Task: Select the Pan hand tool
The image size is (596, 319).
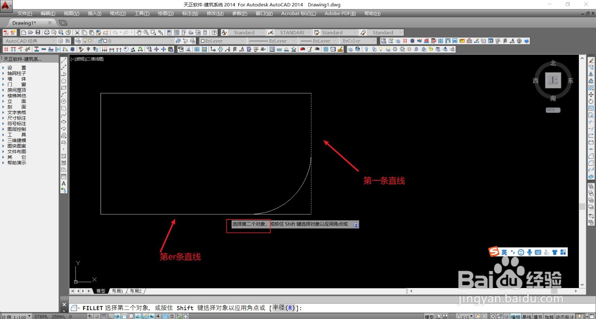Action: click(139, 33)
